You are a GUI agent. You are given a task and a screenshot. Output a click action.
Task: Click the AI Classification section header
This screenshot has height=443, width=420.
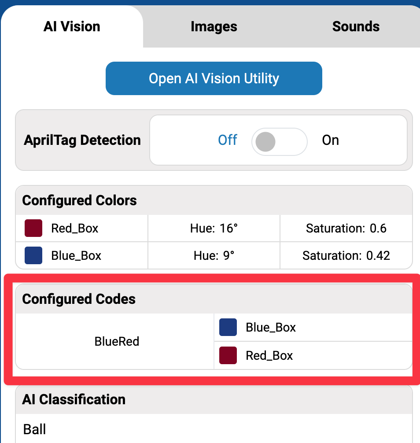pyautogui.click(x=74, y=399)
